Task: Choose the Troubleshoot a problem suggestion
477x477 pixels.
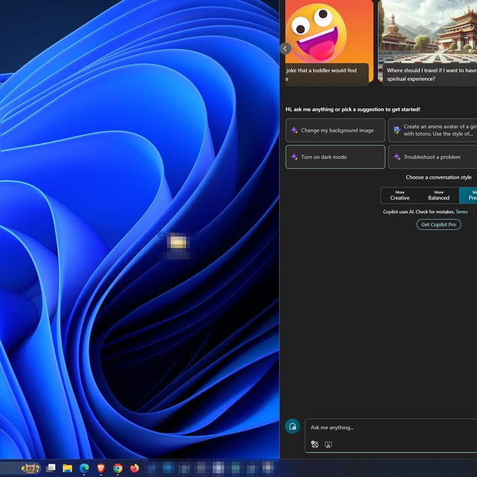Action: coord(433,157)
